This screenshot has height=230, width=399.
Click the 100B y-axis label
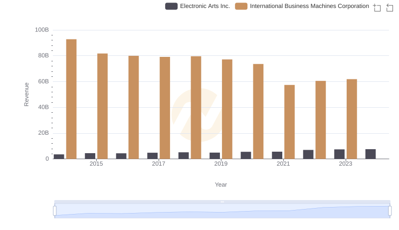(x=42, y=30)
